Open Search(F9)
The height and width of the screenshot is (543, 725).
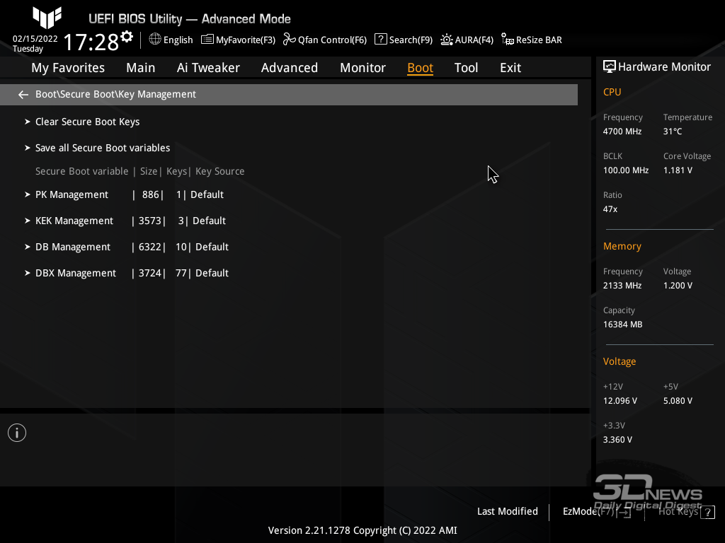tap(411, 40)
